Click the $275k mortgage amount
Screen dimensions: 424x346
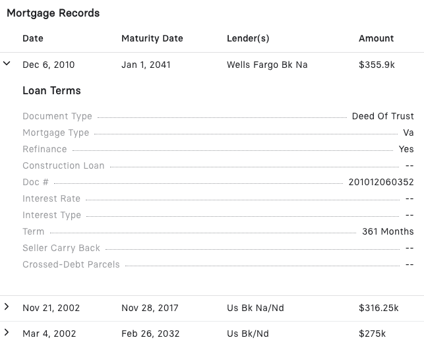point(373,333)
